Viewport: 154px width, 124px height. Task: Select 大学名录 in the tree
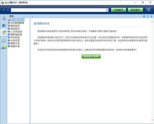pyautogui.click(x=15, y=40)
